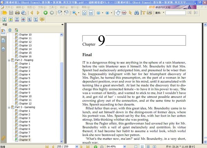Go to first page in status bar

click(x=47, y=147)
